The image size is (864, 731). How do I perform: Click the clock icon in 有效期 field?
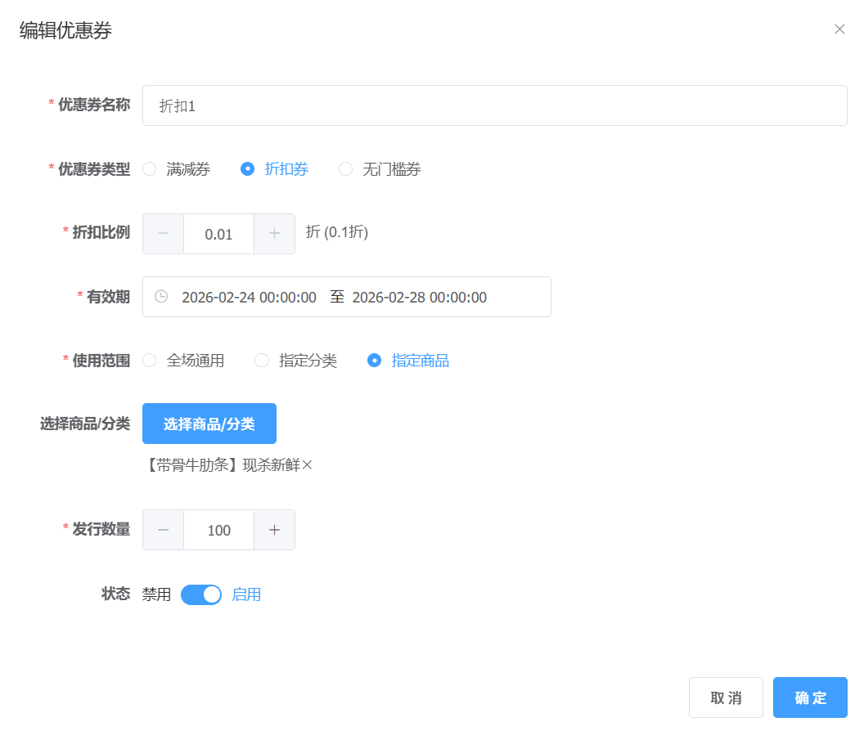pyautogui.click(x=161, y=297)
